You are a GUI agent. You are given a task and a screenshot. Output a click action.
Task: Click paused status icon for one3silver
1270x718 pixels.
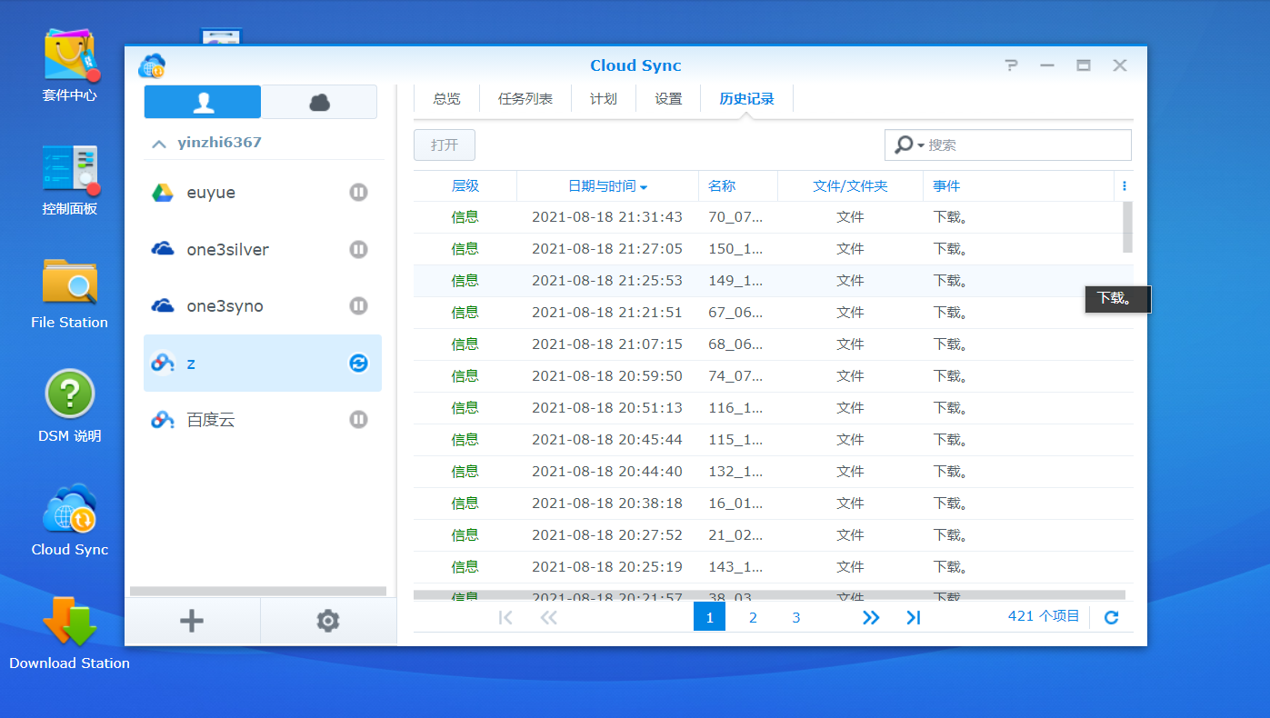coord(358,249)
